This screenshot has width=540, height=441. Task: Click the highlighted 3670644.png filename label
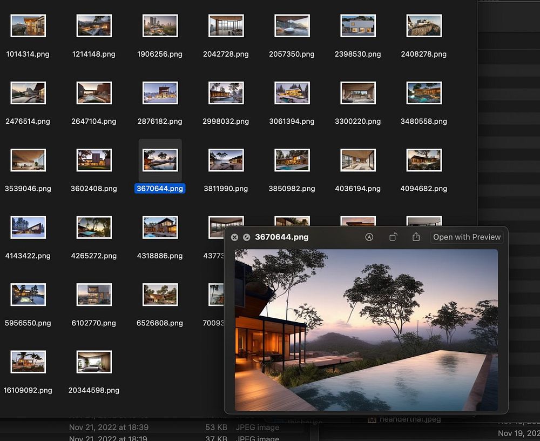pyautogui.click(x=160, y=189)
